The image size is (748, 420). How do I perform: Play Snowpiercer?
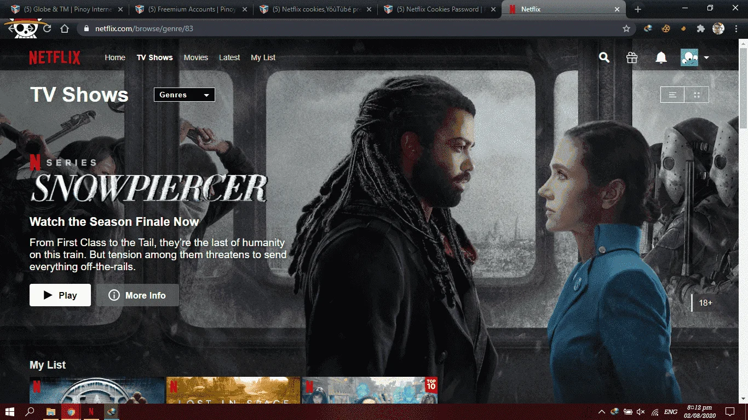60,295
